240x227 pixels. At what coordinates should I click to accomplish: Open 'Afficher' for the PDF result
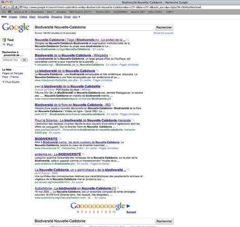pos(86,90)
